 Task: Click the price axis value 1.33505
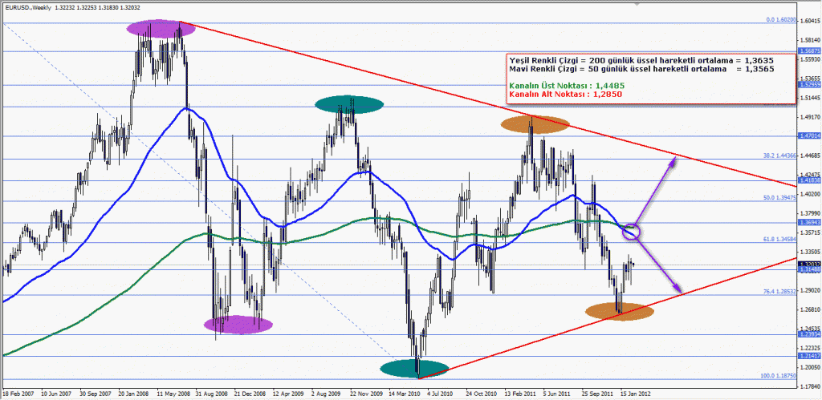point(811,252)
